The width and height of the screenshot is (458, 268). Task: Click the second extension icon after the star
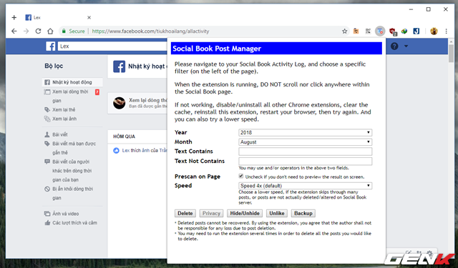click(x=368, y=31)
